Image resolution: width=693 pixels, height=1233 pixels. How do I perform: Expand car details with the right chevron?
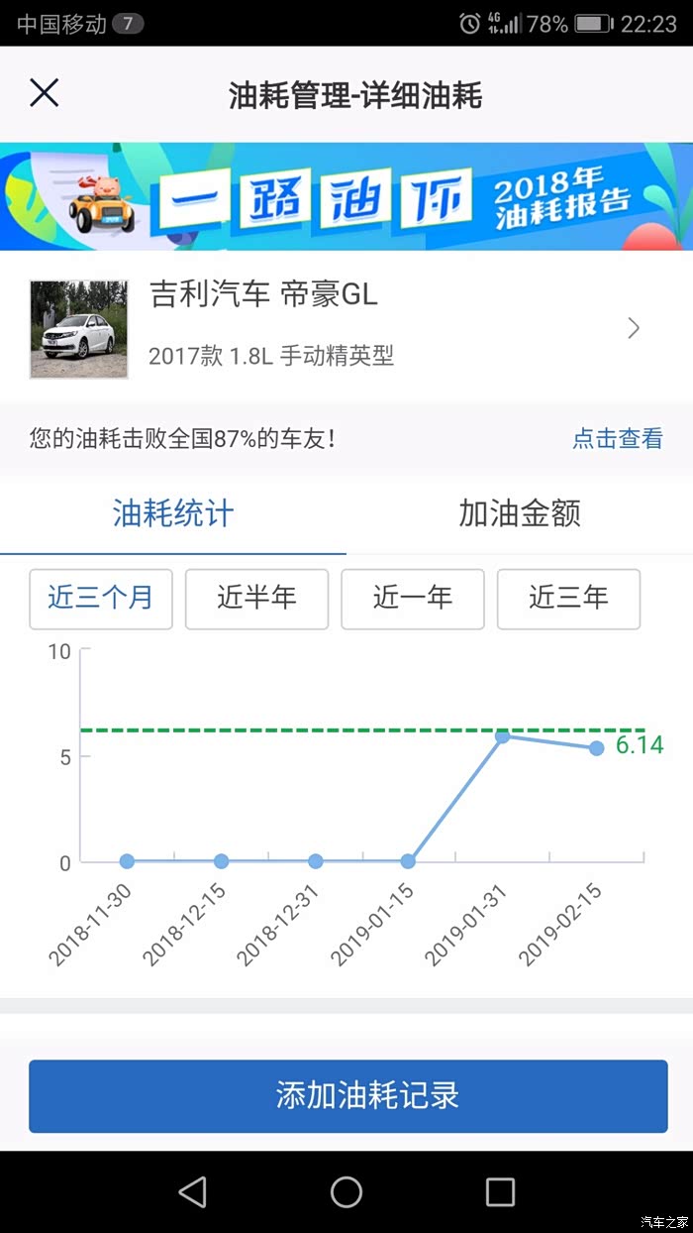(x=635, y=329)
